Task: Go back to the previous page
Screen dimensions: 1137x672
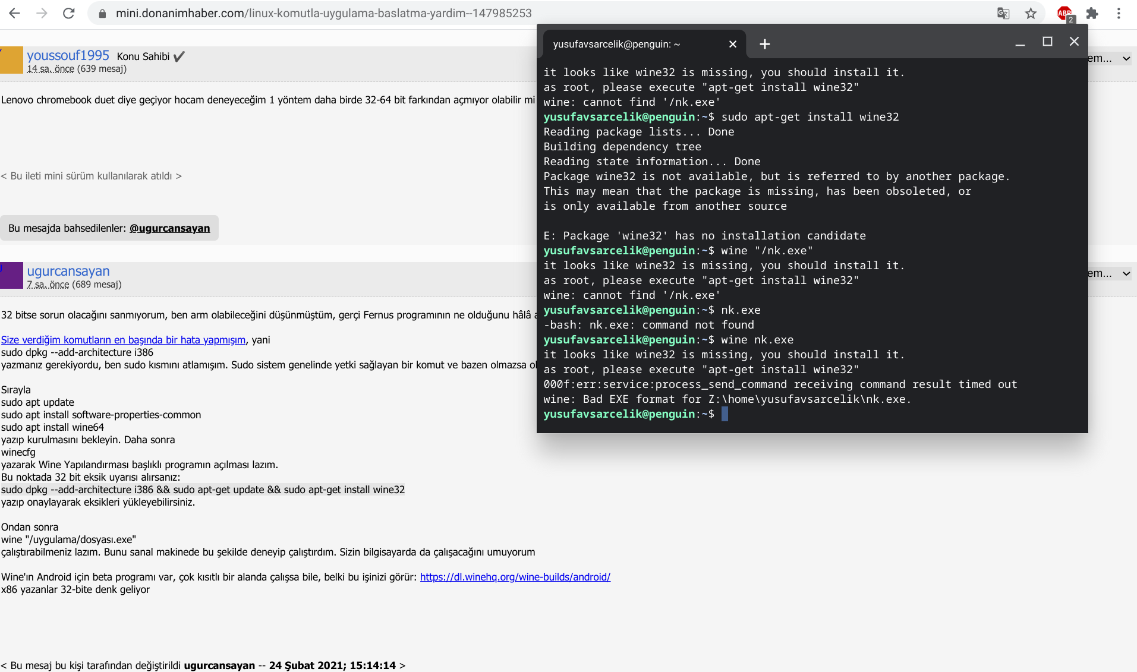Action: pyautogui.click(x=14, y=13)
